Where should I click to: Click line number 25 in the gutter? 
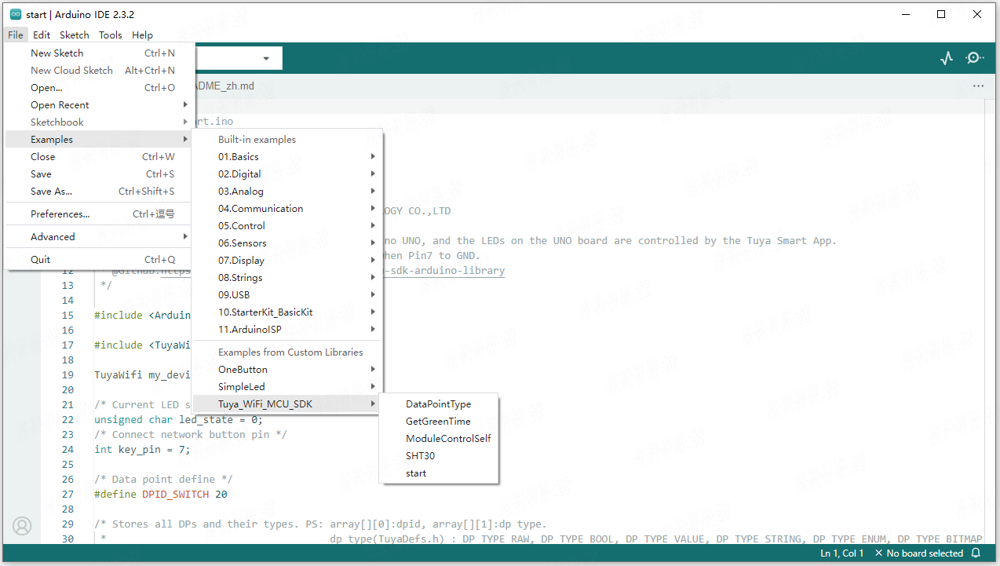click(68, 465)
